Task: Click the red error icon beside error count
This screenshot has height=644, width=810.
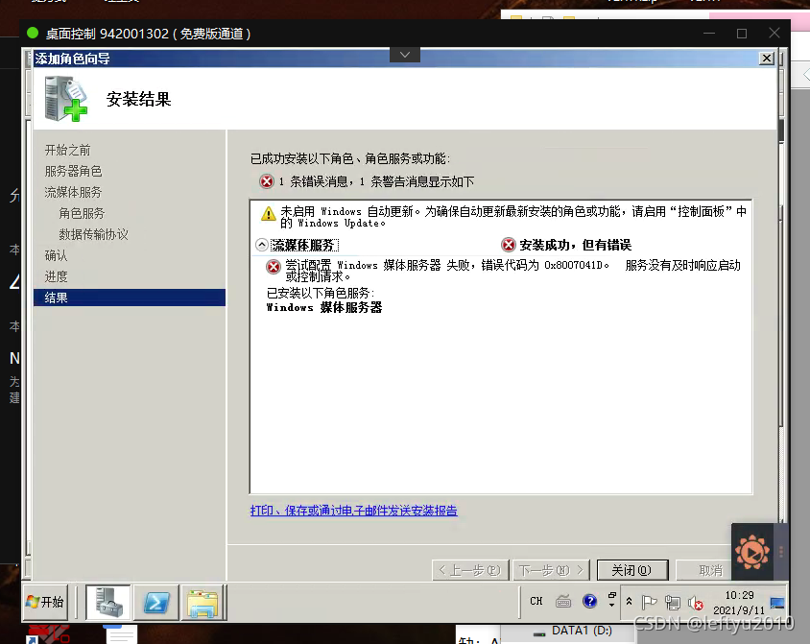Action: (x=267, y=181)
